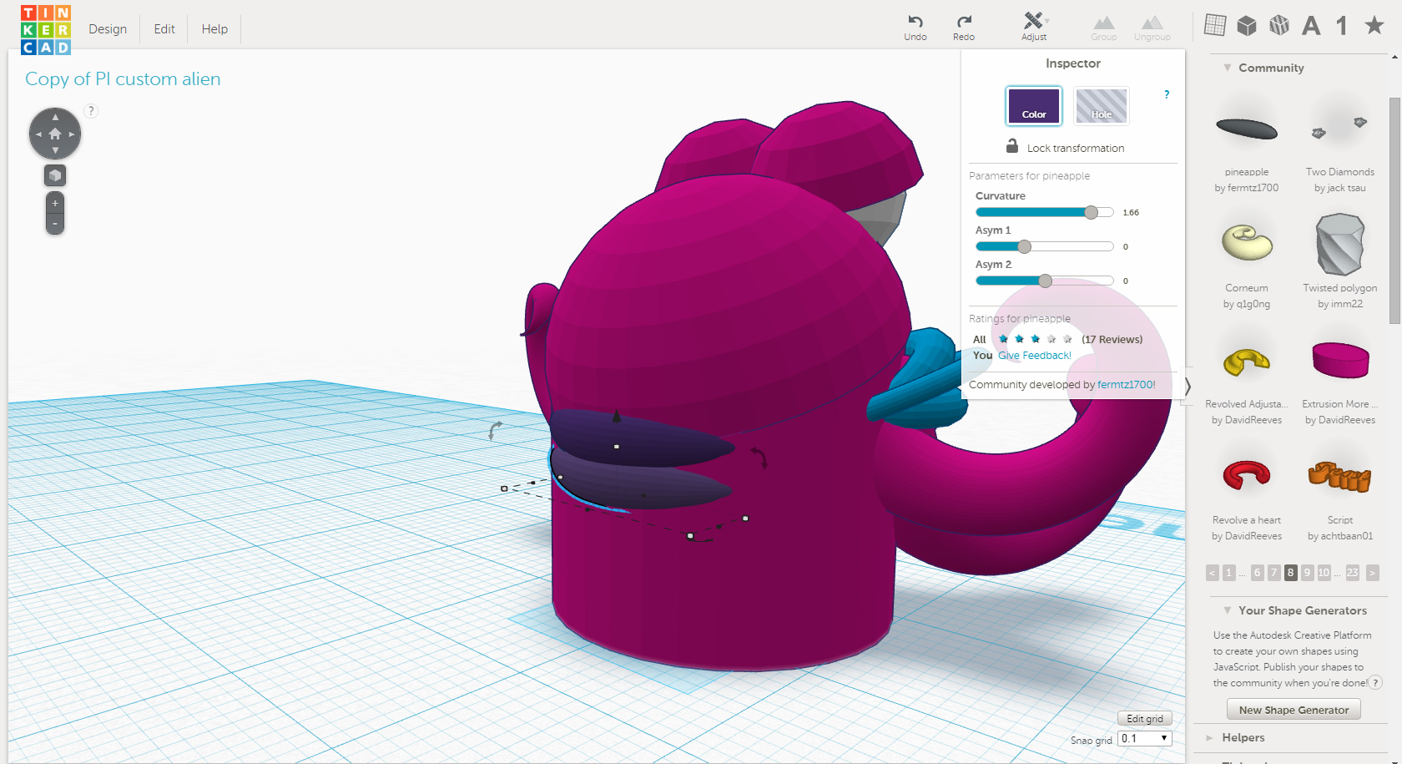Toggle the perspective view cube button
This screenshot has width=1402, height=764.
(x=55, y=175)
